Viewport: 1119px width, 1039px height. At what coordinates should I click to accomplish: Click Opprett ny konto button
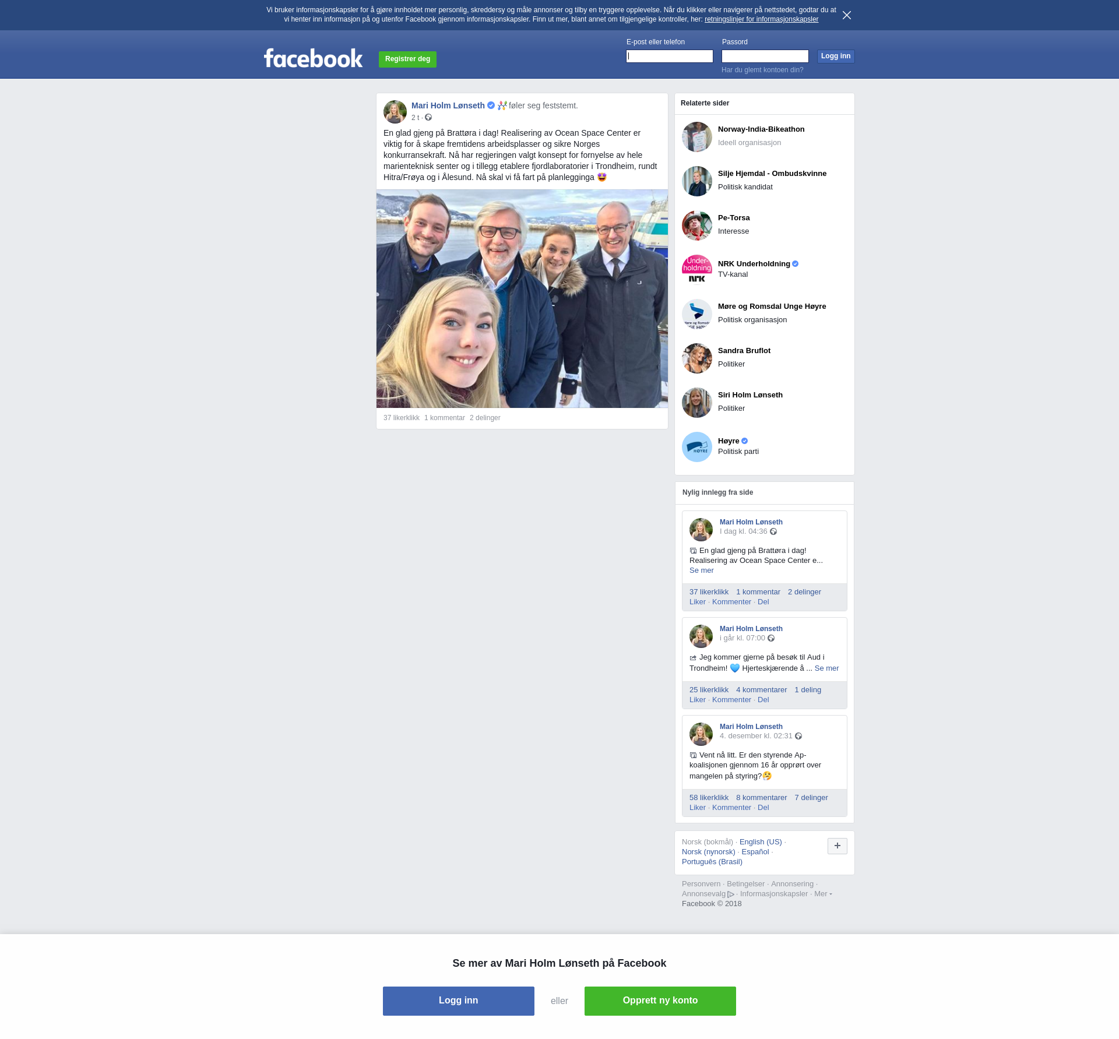click(x=660, y=1001)
